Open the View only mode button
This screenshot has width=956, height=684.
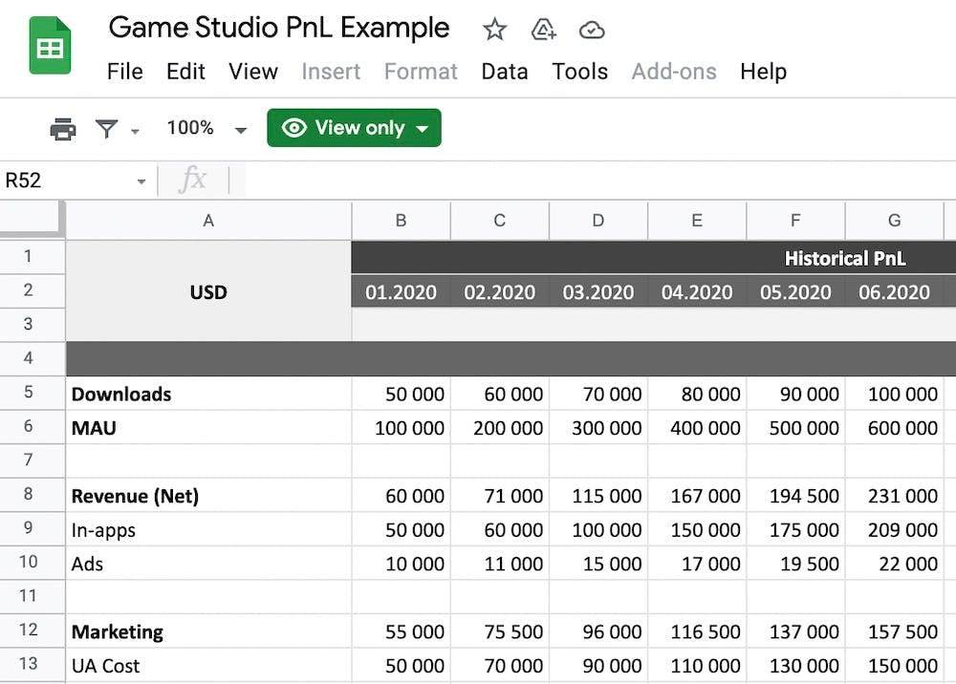(x=355, y=128)
